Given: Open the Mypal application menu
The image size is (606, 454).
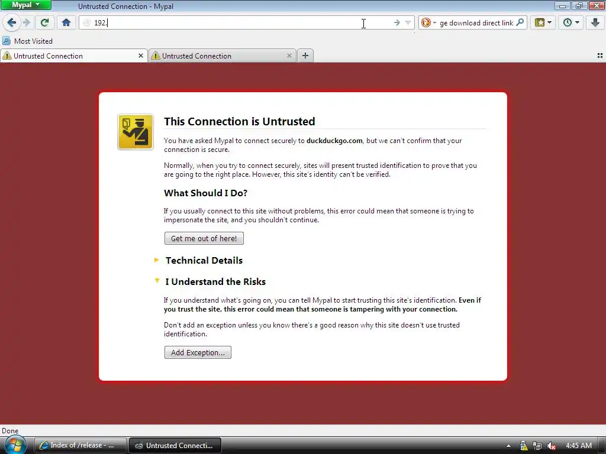Looking at the screenshot, I should [x=25, y=5].
